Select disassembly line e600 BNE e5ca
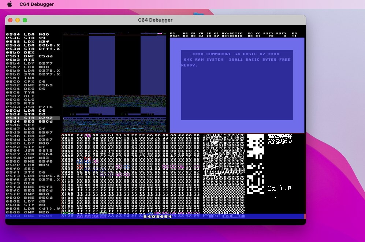The image size is (365, 242). coord(29,198)
